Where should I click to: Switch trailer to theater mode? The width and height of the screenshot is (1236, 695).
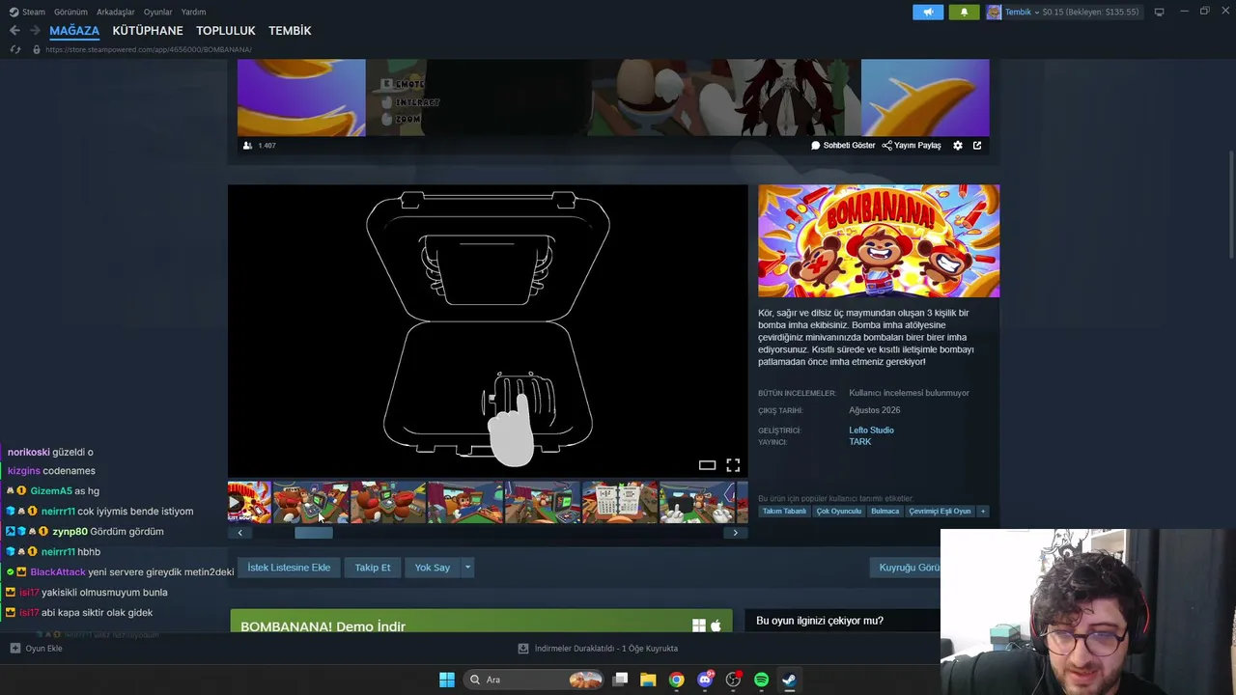click(x=708, y=465)
